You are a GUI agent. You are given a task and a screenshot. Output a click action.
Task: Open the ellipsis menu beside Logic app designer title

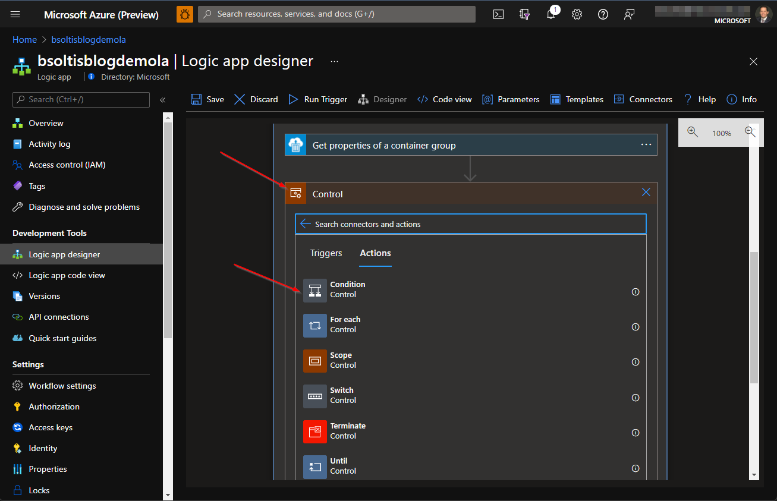(334, 61)
